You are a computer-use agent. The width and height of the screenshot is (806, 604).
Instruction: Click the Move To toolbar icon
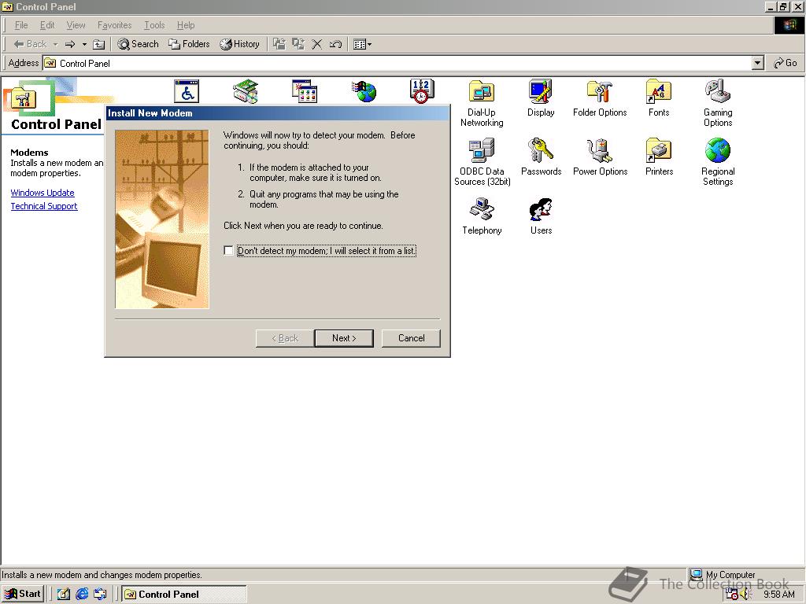click(279, 44)
